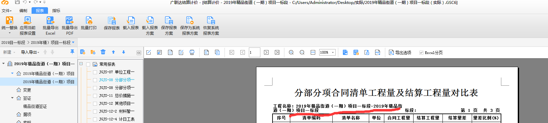
Task: Select the 漏项 tree item
Action: (27, 114)
